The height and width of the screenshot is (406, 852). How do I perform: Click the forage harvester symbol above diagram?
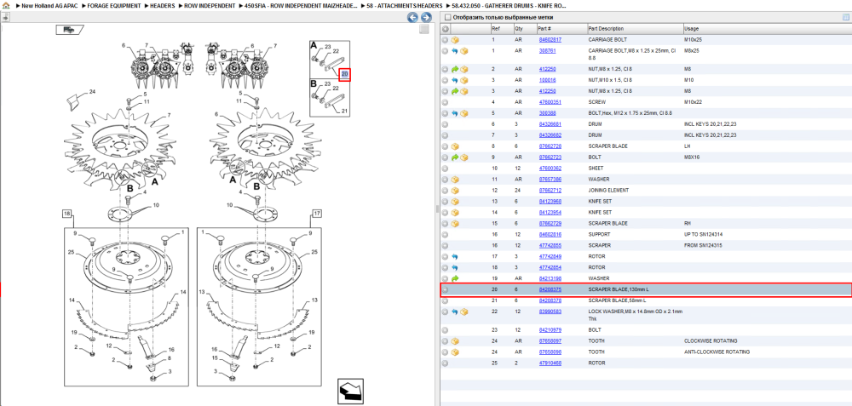(x=69, y=30)
